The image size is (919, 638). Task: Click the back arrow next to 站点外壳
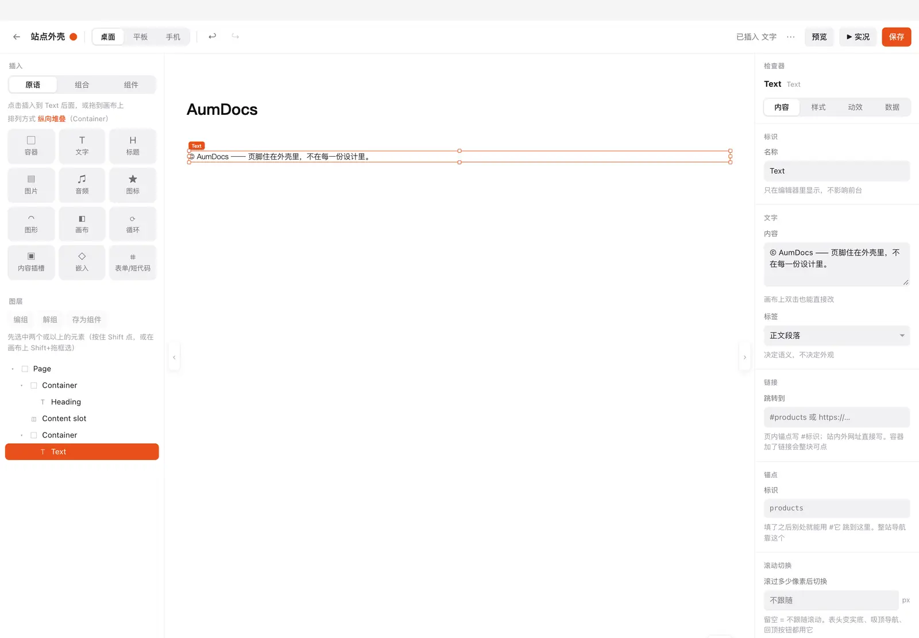click(x=17, y=37)
